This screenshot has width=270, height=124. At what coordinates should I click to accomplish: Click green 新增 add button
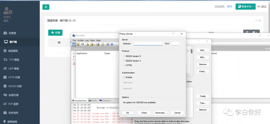click(55, 33)
